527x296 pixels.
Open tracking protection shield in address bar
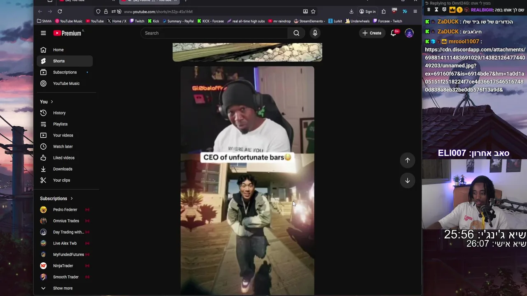[98, 12]
